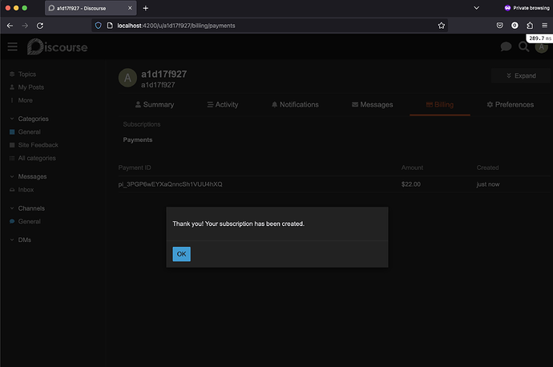Viewport: 553px width, 367px height.
Task: Collapse the Categories sidebar section
Action: [x=30, y=119]
